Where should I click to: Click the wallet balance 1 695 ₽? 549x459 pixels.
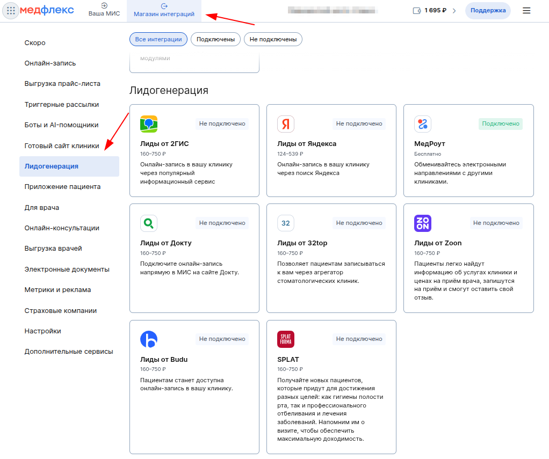(x=430, y=11)
